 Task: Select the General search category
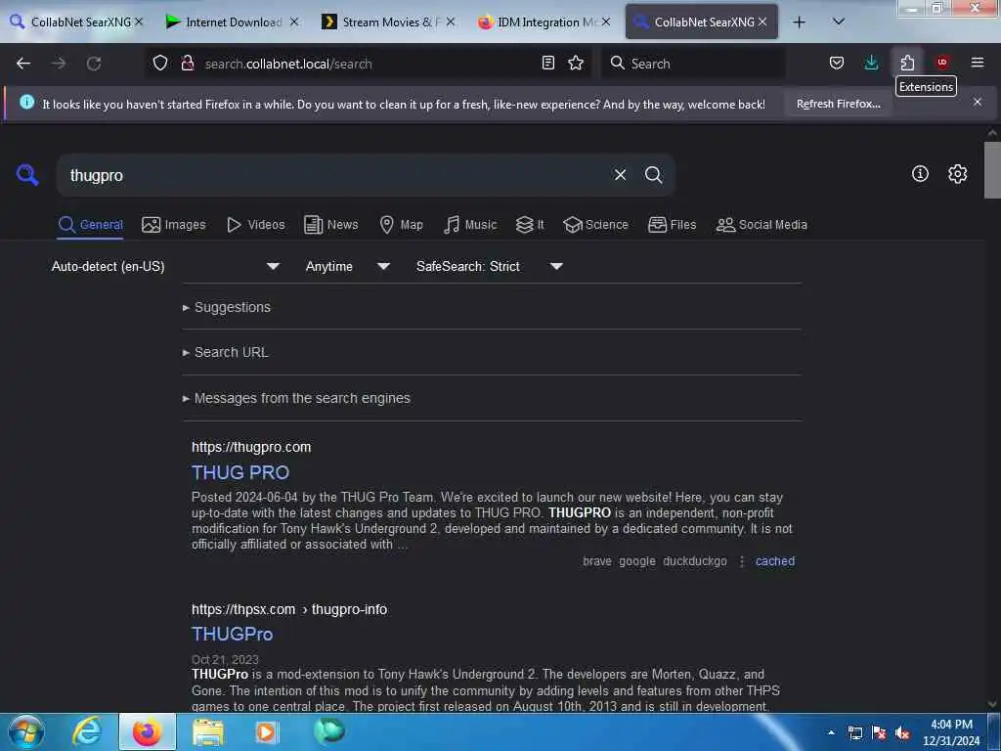90,225
